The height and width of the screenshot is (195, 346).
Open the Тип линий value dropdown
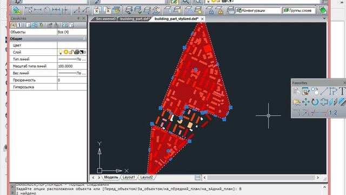(x=72, y=59)
